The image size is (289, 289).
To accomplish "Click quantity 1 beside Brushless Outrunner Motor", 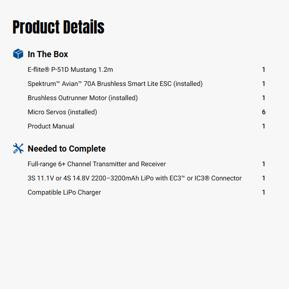I will [263, 98].
